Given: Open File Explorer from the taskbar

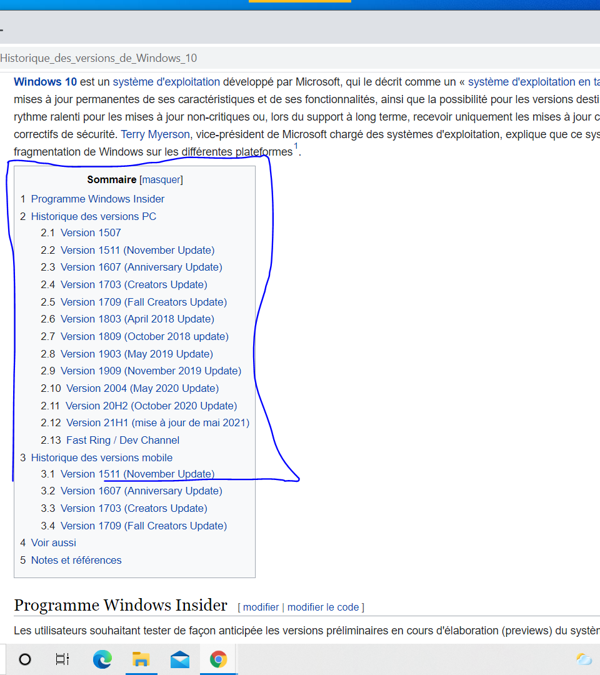Looking at the screenshot, I should click(x=141, y=659).
